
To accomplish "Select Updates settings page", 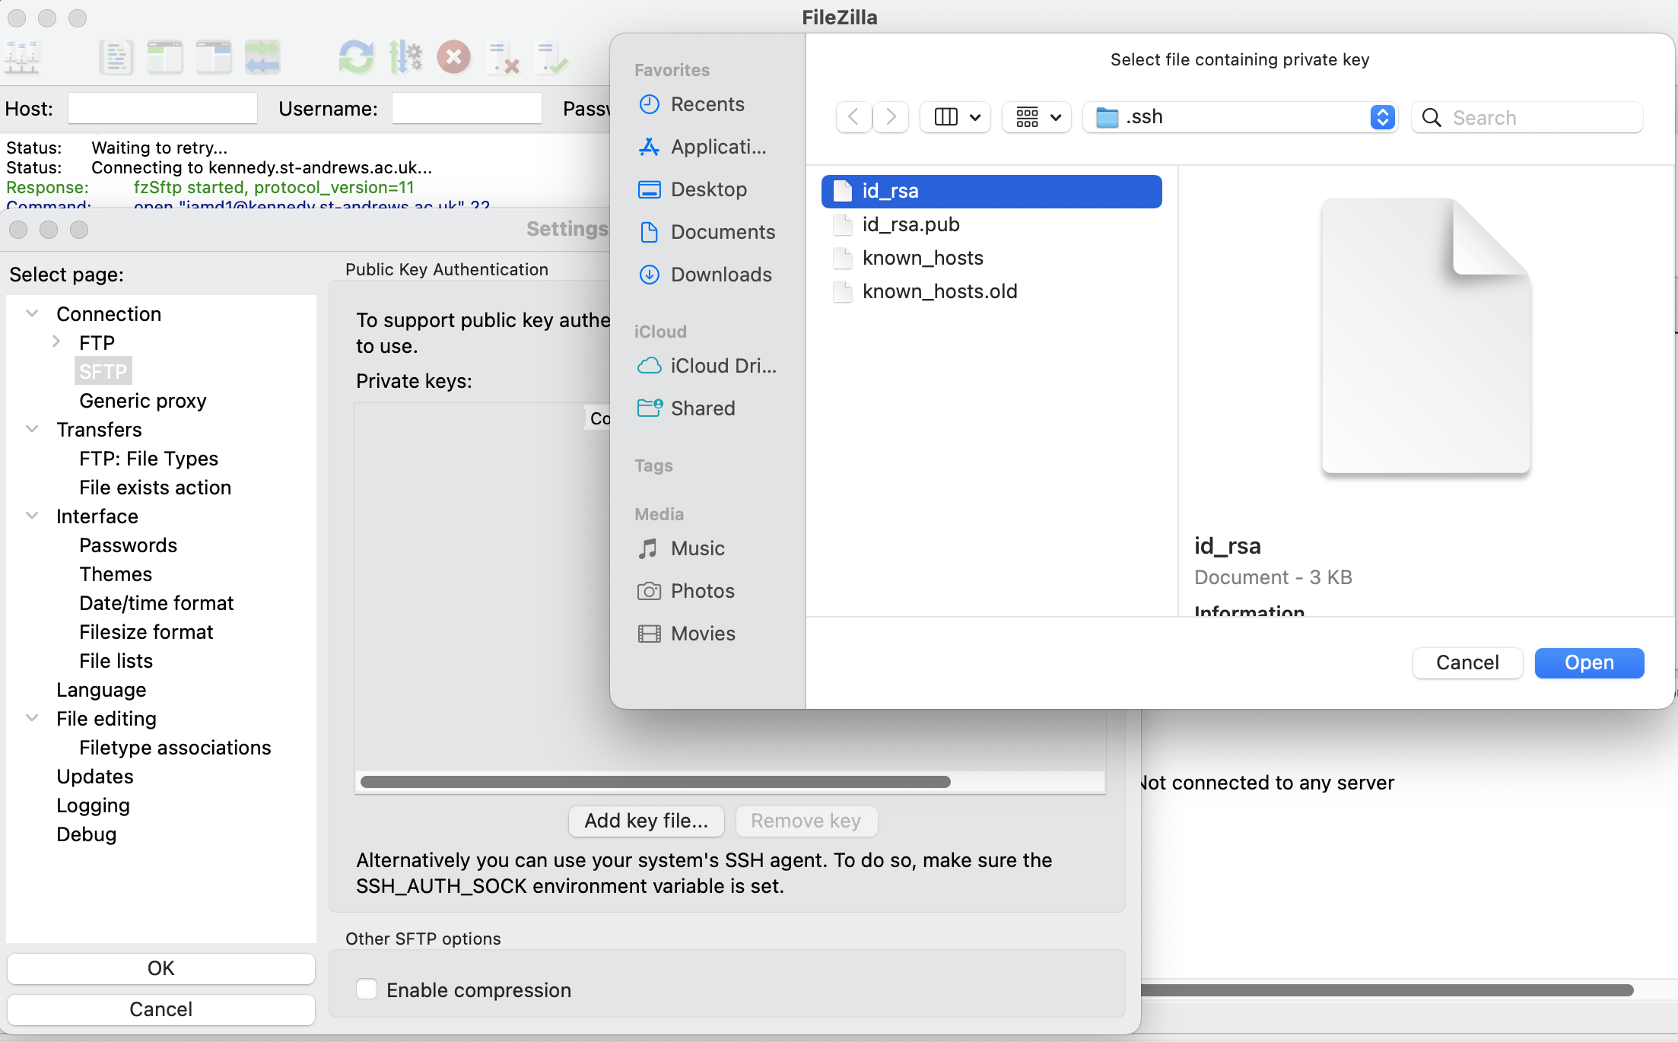I will (95, 777).
